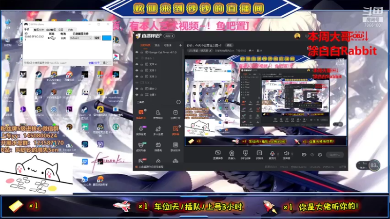Hide the 文本 4 source
The image size is (390, 219).
click(137, 64)
